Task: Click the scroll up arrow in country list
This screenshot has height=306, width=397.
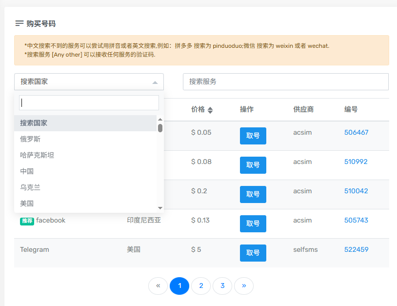Action: click(160, 119)
